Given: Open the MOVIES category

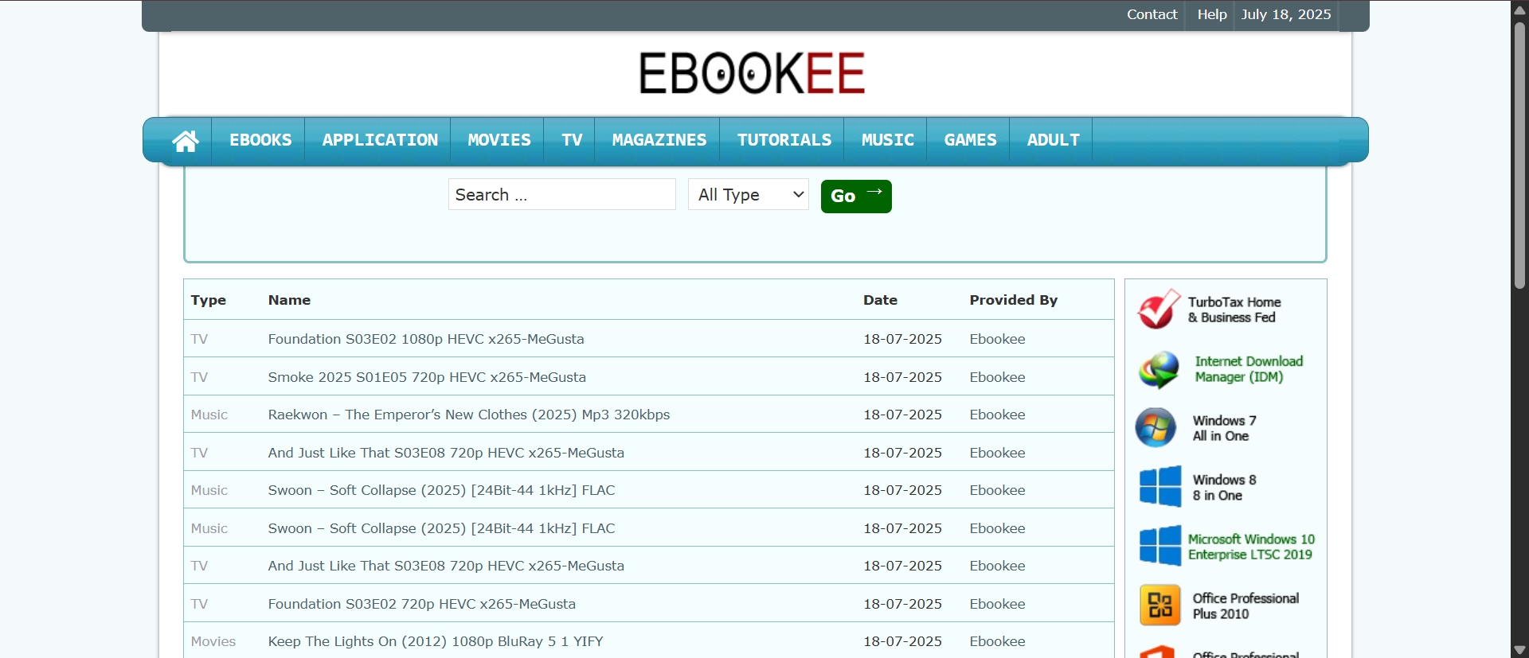Looking at the screenshot, I should [x=499, y=140].
